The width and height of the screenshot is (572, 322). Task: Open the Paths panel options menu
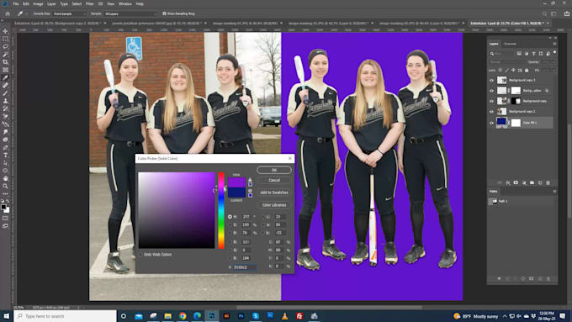click(x=554, y=191)
